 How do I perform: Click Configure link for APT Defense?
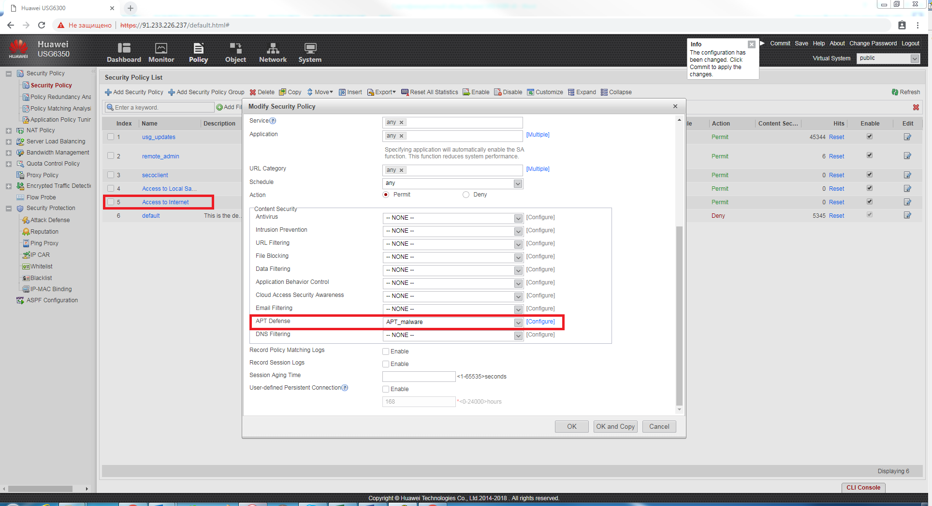click(540, 322)
